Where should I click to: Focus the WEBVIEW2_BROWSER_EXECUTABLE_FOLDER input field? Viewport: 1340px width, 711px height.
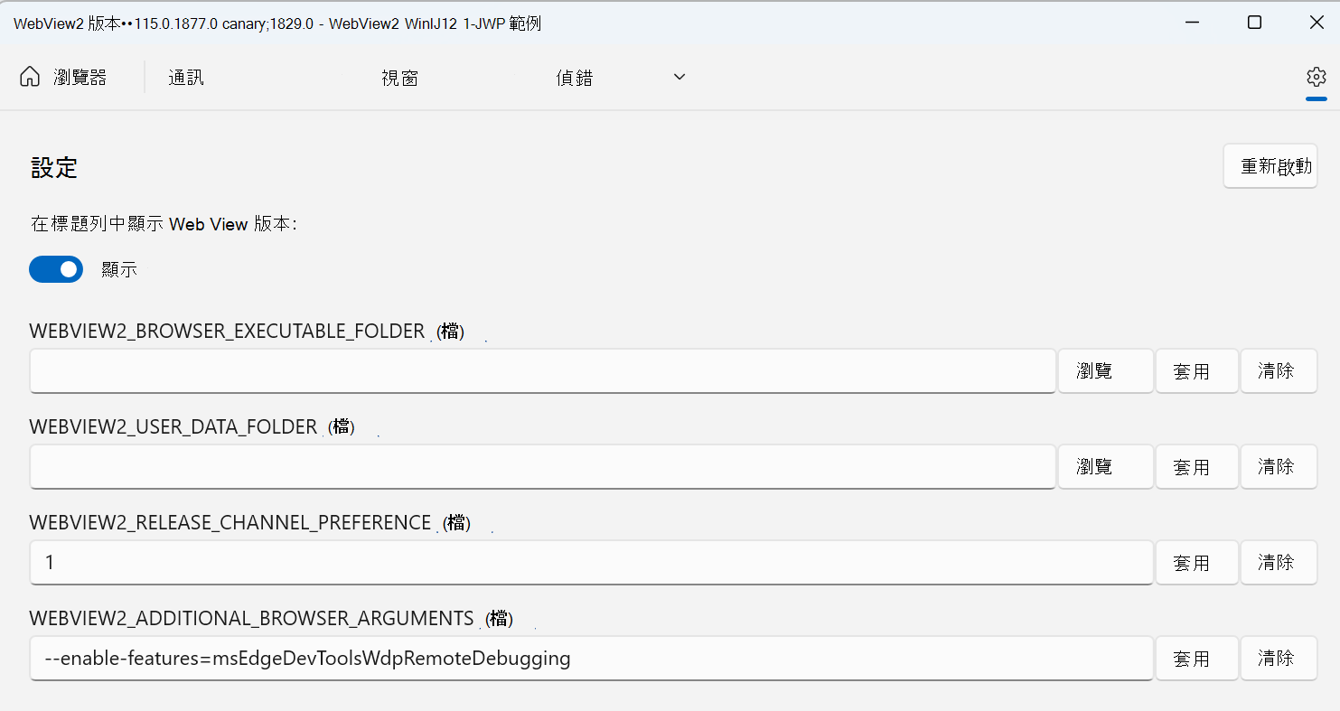click(x=542, y=371)
